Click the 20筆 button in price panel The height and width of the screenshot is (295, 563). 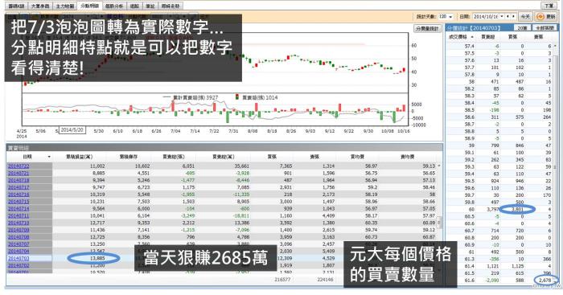pos(522,27)
